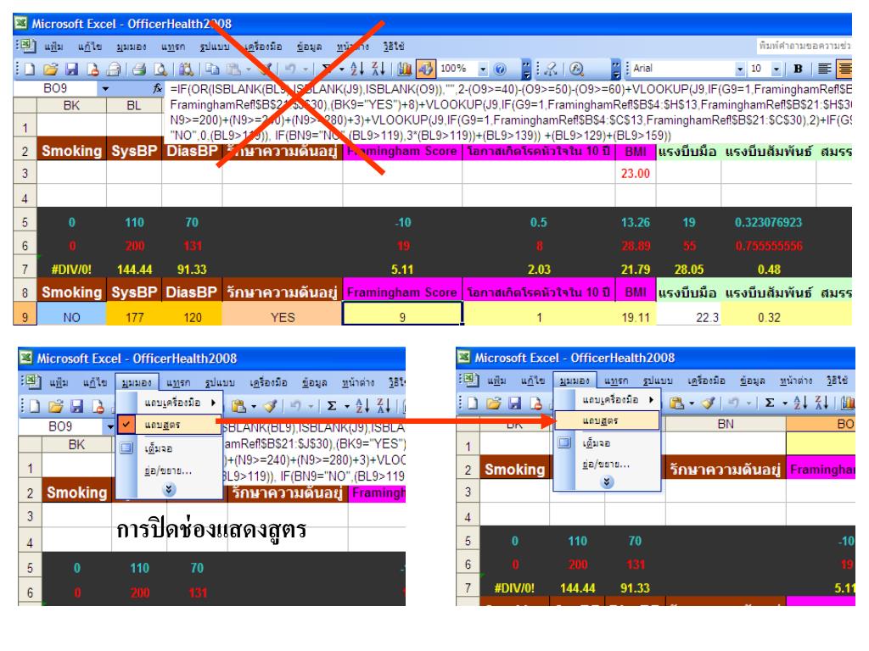Viewport: 869px width, 651px height.
Task: Click Sort Ascending icon in top Excel window
Action: tap(357, 69)
